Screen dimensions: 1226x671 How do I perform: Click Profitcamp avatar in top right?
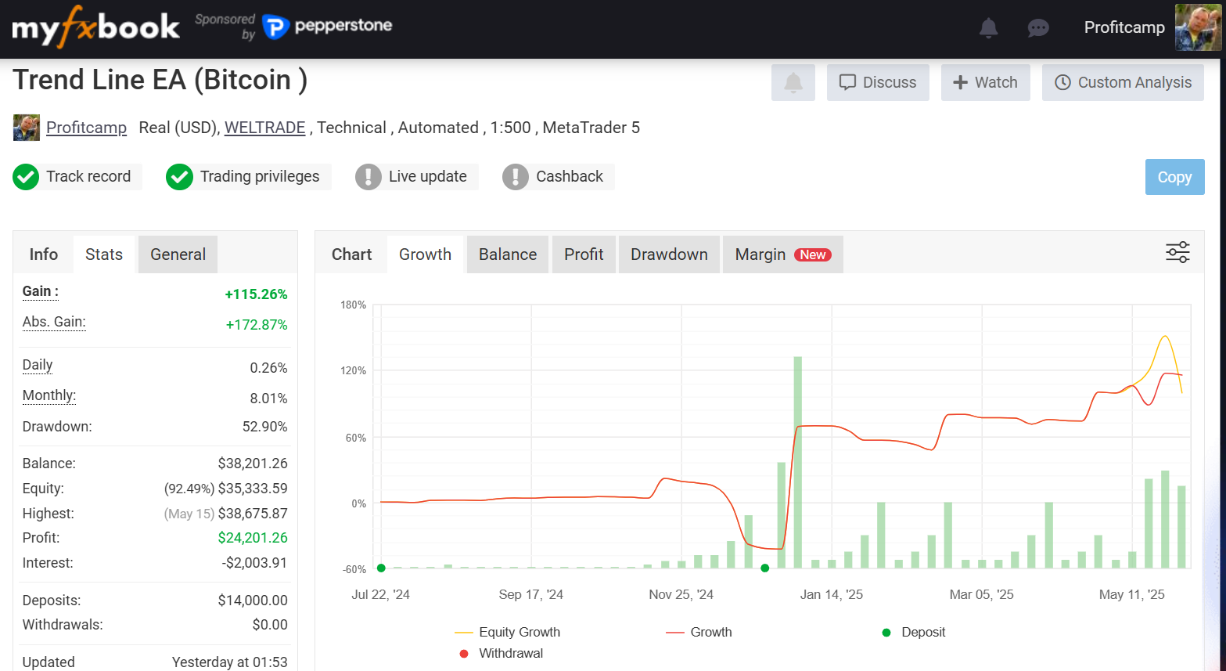pyautogui.click(x=1197, y=27)
